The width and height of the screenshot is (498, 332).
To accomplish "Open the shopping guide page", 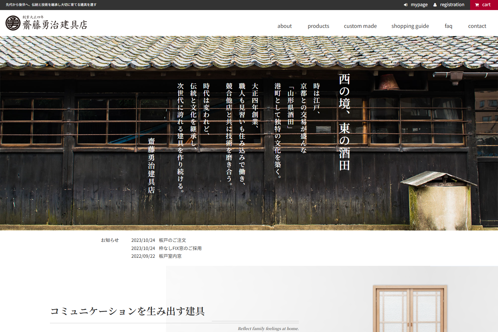I will tap(410, 26).
